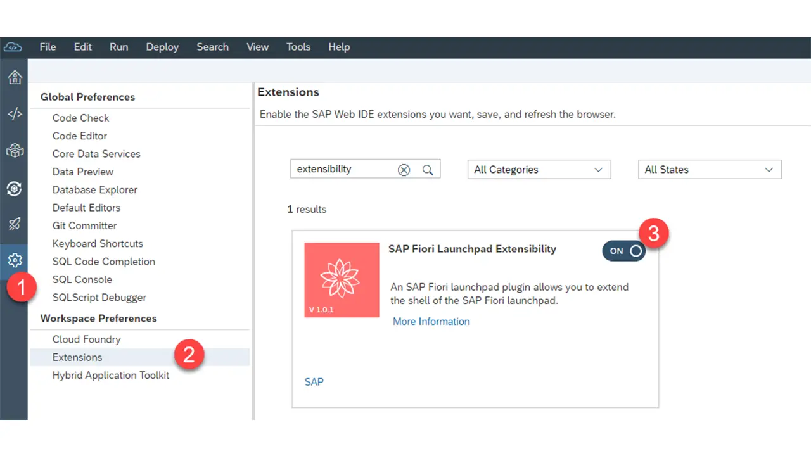Viewport: 811px width, 456px height.
Task: Open the Storyboard cube icon in sidebar
Action: pos(15,151)
